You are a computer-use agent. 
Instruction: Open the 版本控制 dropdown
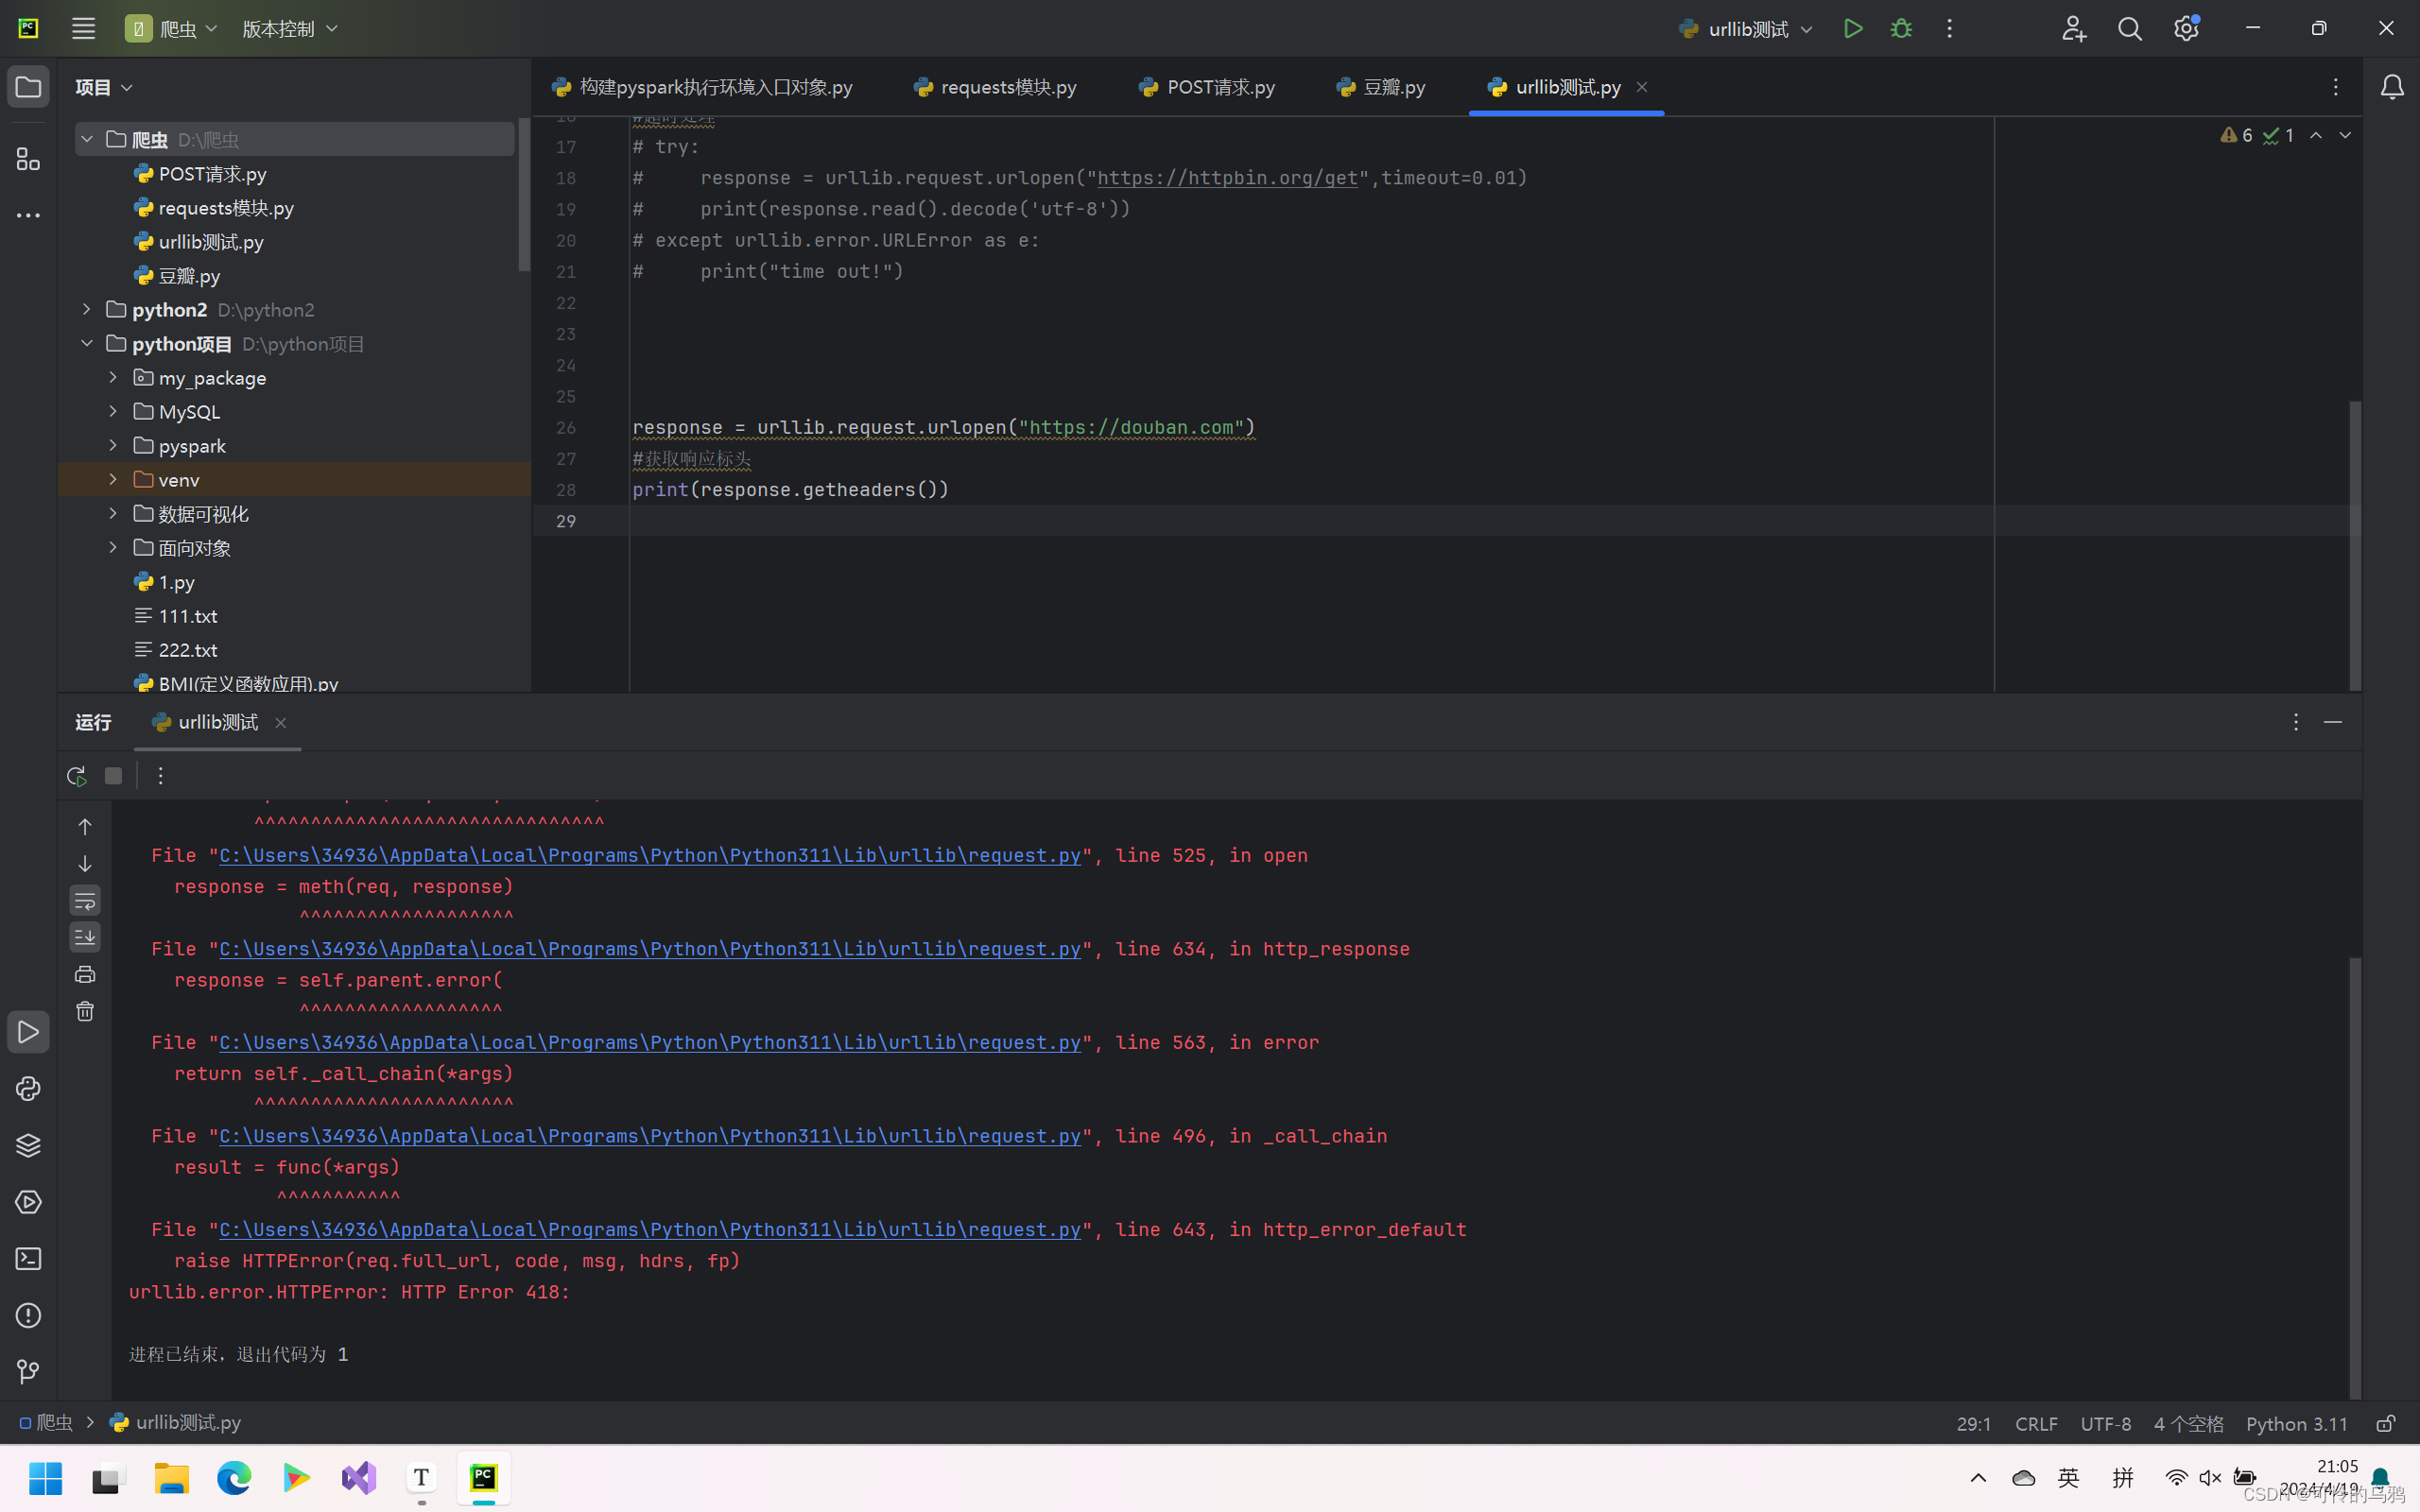pyautogui.click(x=290, y=28)
